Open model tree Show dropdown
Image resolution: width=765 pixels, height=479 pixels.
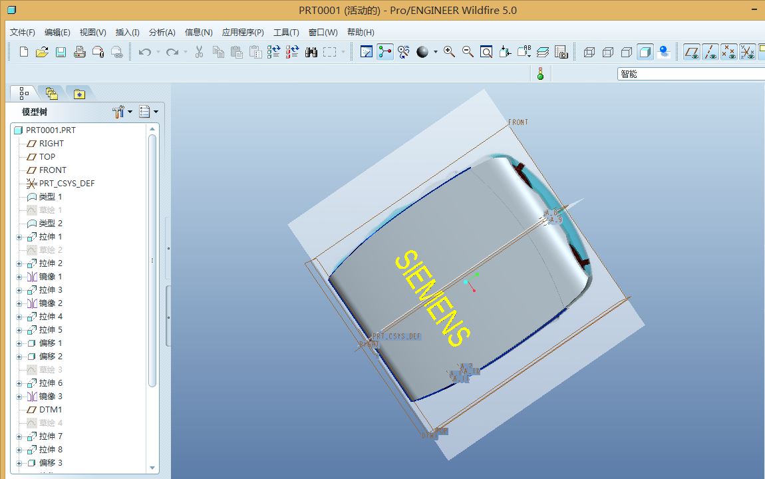pyautogui.click(x=148, y=112)
